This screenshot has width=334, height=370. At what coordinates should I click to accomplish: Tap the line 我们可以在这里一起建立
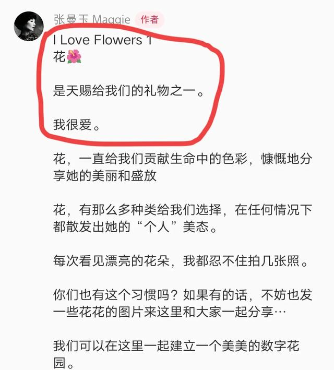click(176, 346)
